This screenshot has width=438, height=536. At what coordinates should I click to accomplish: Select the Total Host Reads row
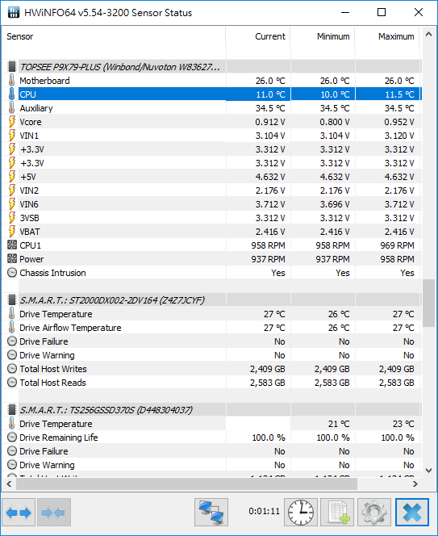tap(212, 382)
